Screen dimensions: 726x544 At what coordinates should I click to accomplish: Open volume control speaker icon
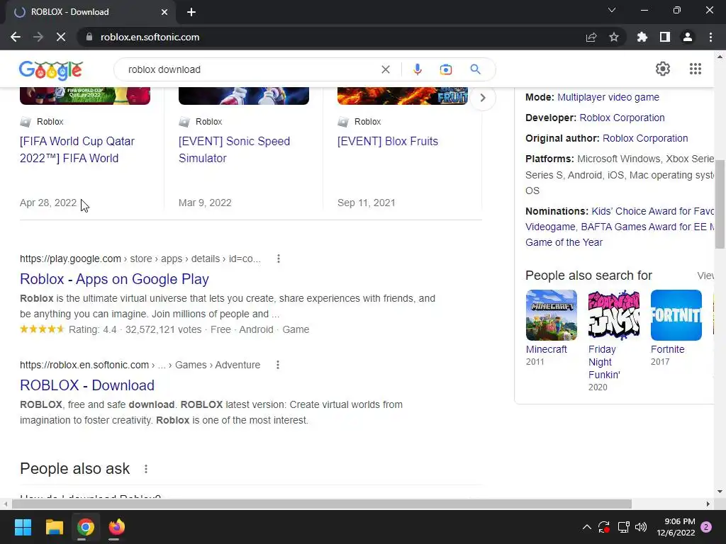click(x=641, y=527)
